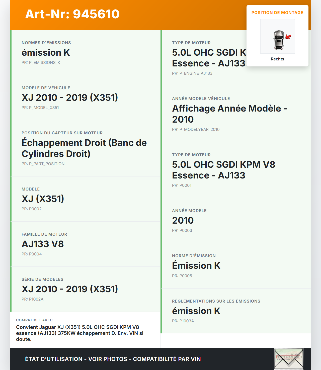Click 'XJ 2010 - 2019 (X351)' above PR: P1002A

[70, 289]
